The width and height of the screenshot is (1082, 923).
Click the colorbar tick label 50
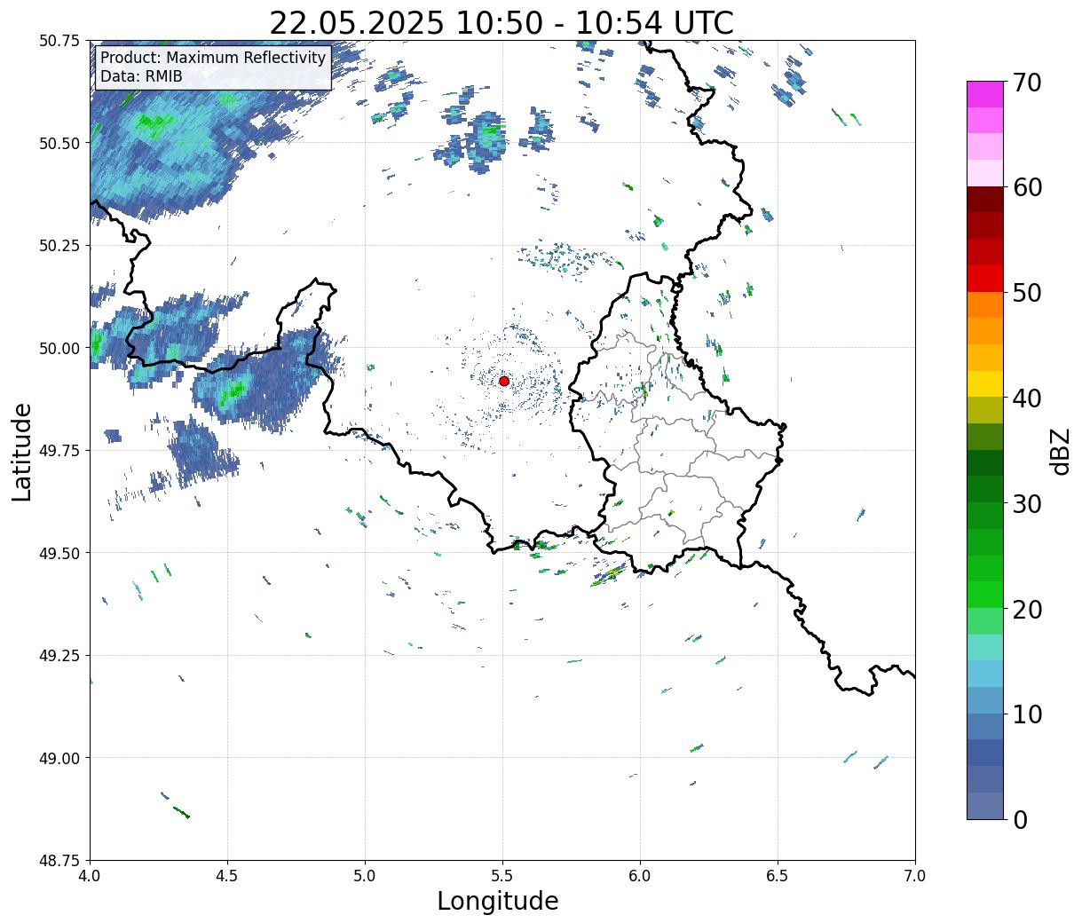1028,293
